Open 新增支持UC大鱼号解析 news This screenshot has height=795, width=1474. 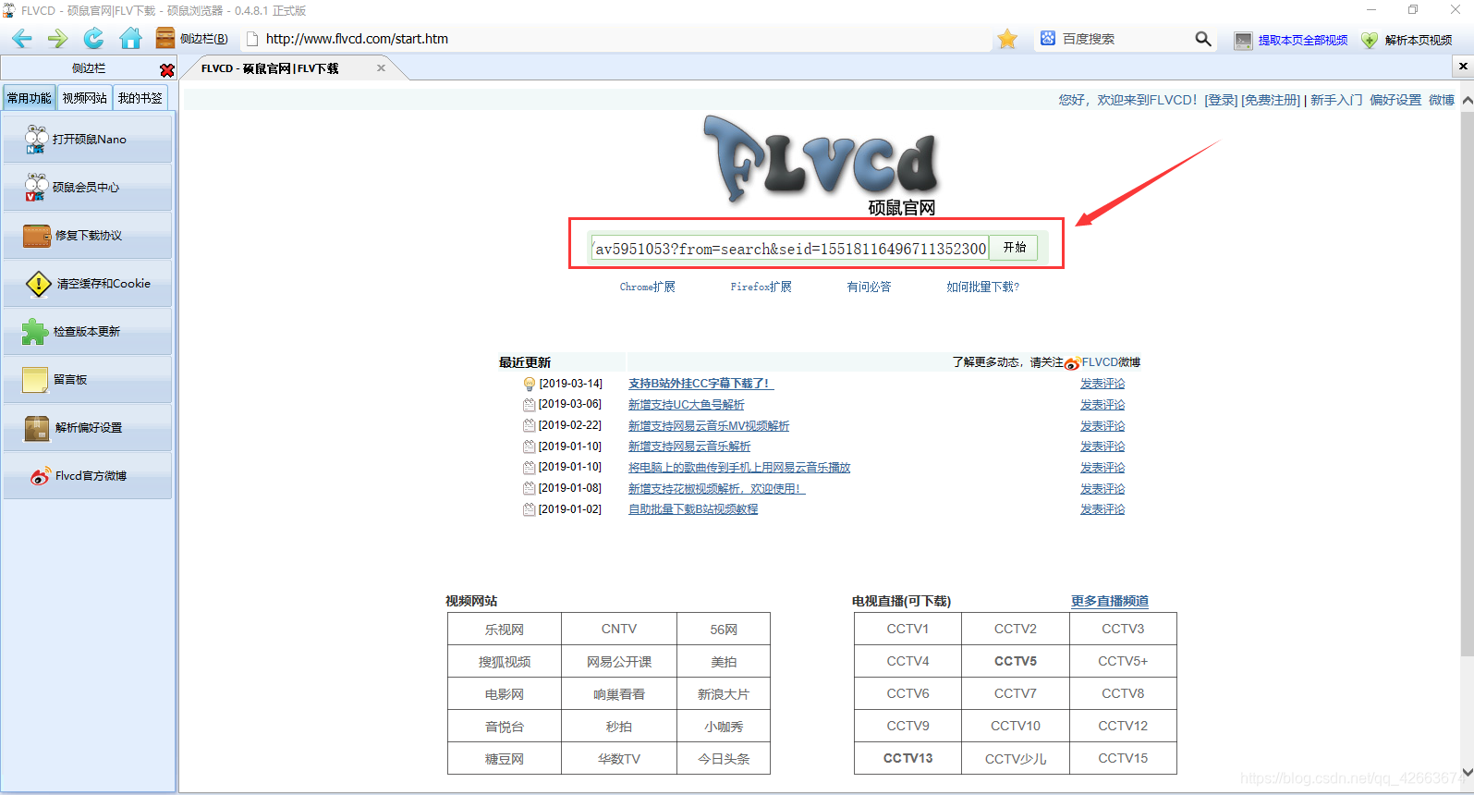pos(687,405)
